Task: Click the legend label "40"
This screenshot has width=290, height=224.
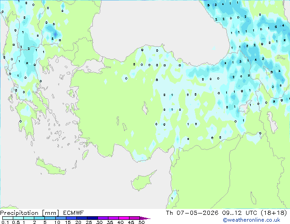Action: pyautogui.click(x=120, y=222)
